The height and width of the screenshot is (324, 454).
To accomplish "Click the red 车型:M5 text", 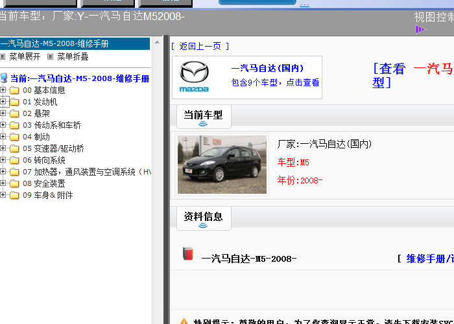I will (293, 162).
